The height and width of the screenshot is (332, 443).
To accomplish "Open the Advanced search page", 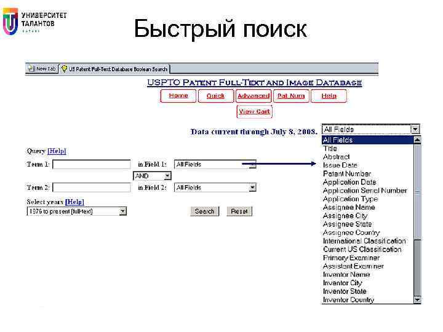I will pos(253,96).
